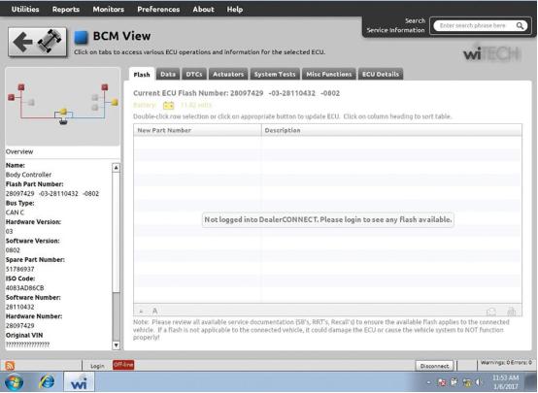Viewport: 538px width, 393px height.
Task: Click the back to vehicle view arrow button
Action: tap(38, 42)
